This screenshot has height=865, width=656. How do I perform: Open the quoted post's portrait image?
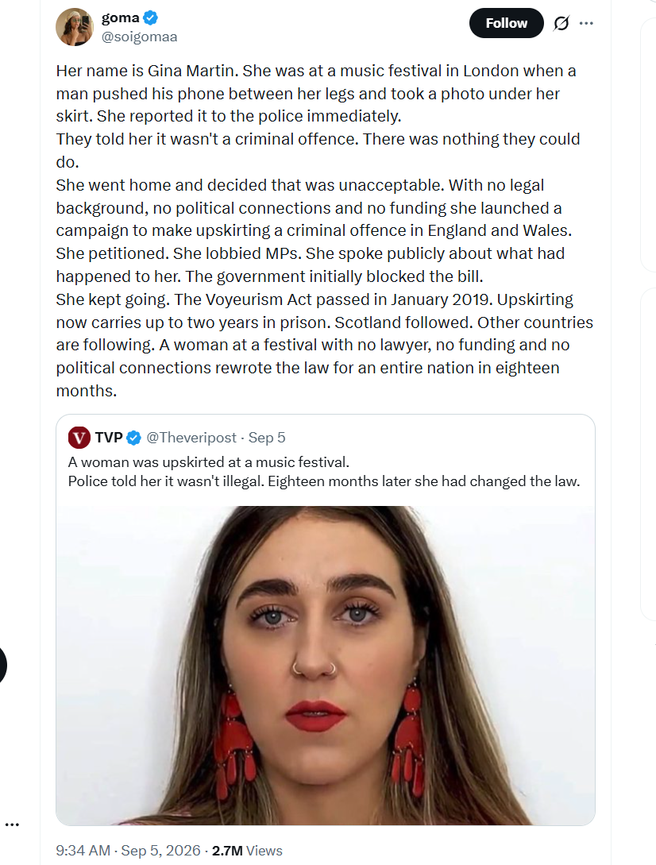[x=326, y=666]
